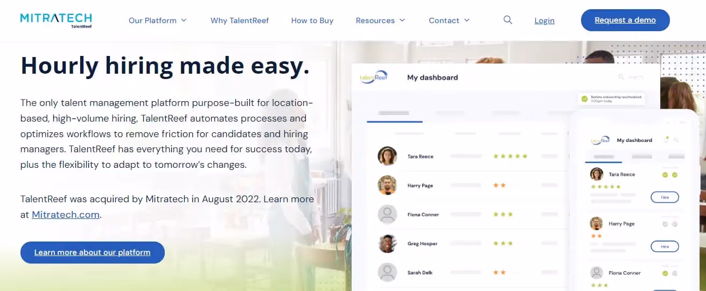Click the 'Hourly hiring made easy.' headline
Viewport: 706px width, 291px height.
tap(165, 66)
